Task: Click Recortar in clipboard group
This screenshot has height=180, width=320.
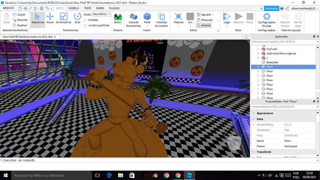Action: (20, 20)
